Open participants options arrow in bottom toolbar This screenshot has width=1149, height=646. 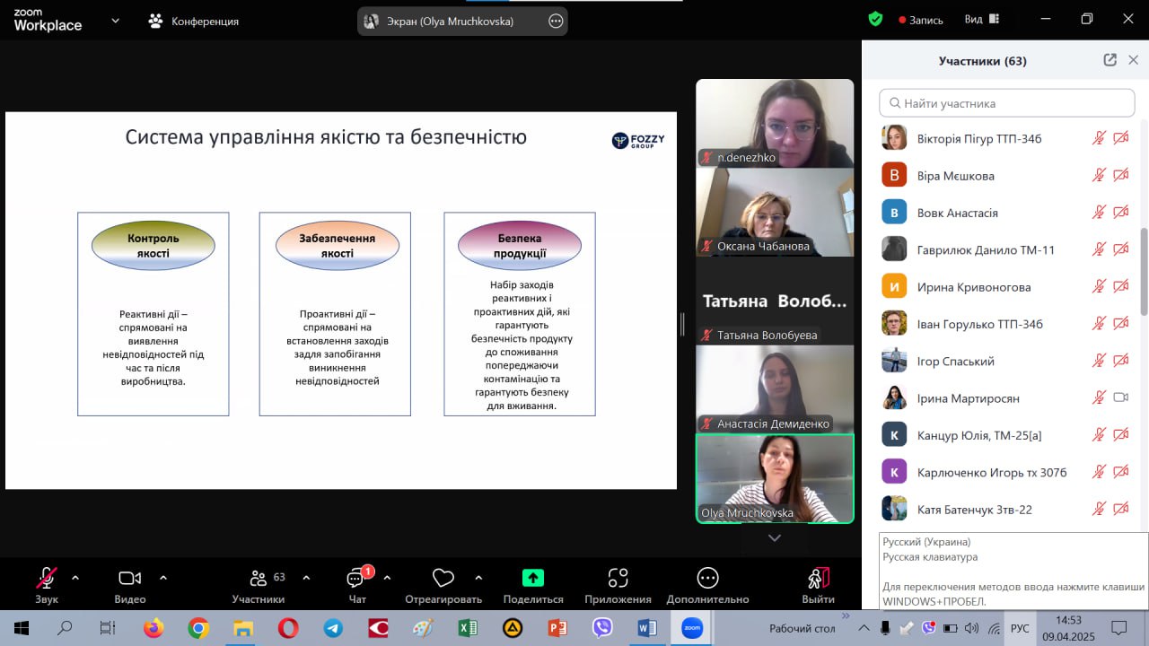click(306, 578)
